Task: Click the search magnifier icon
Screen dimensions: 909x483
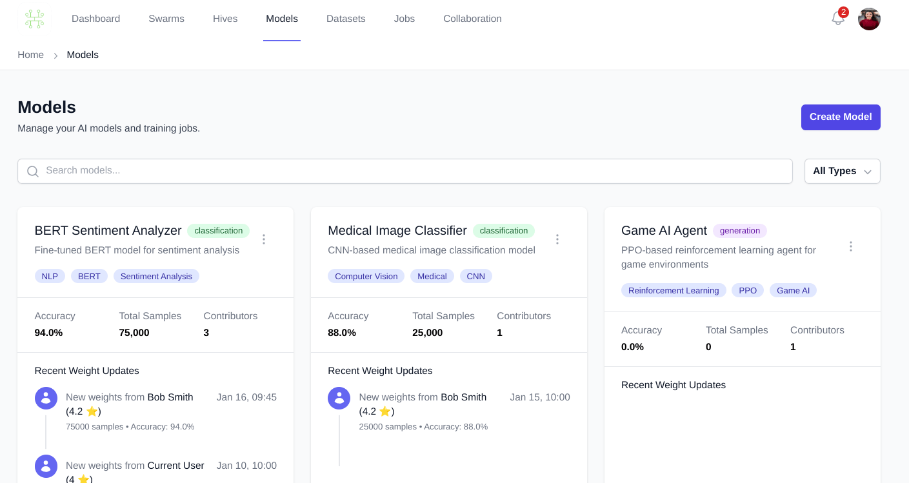Action: (32, 172)
